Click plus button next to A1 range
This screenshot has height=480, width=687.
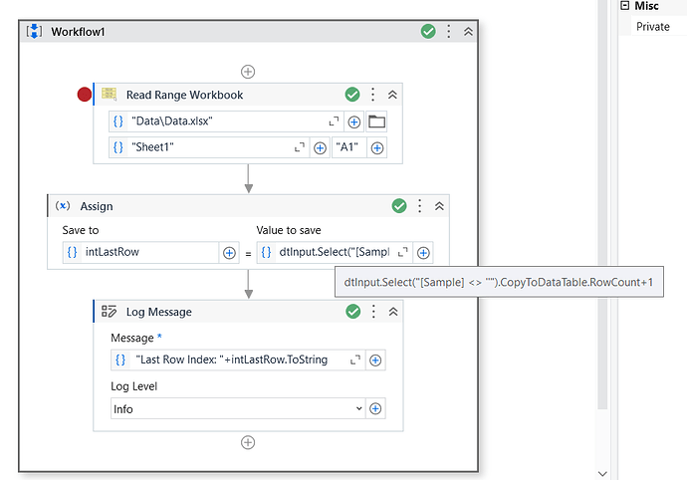coord(377,147)
